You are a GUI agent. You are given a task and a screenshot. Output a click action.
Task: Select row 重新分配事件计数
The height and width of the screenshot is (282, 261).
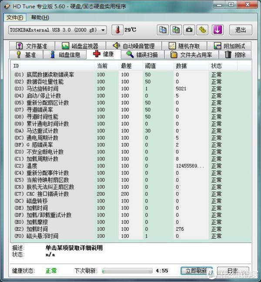(x=131, y=173)
